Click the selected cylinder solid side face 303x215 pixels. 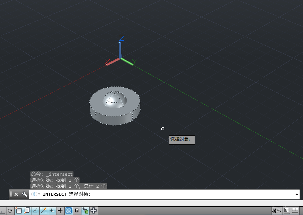[x=115, y=119]
